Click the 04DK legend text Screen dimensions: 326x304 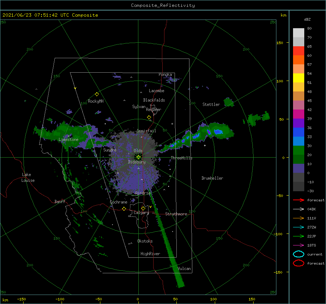pyautogui.click(x=312, y=209)
